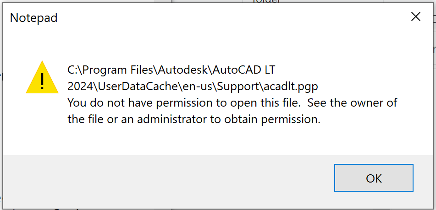This screenshot has height=210, width=436.
Task: Click the Program Files path segment
Action: [118, 70]
